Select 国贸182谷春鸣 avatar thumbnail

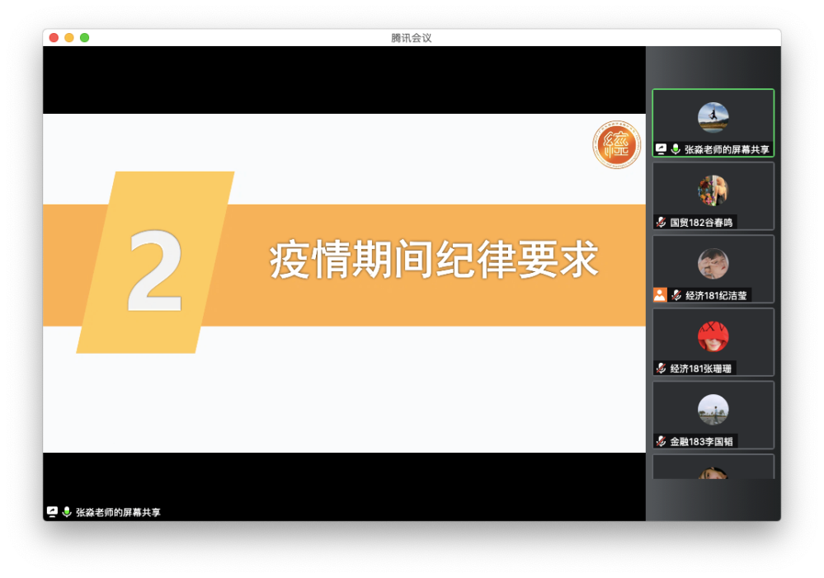point(713,190)
